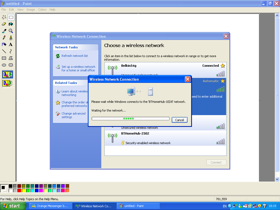Select the Free-Form Select tool

coord(4,17)
